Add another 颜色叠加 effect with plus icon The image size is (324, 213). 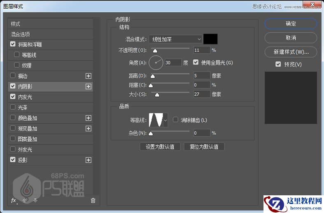[x=89, y=118]
